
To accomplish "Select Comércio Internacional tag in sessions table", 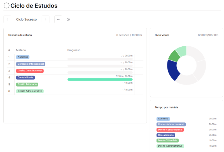I will pyautogui.click(x=31, y=64).
